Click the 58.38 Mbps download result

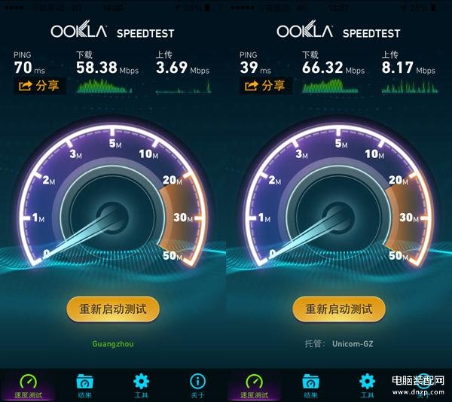(x=107, y=68)
